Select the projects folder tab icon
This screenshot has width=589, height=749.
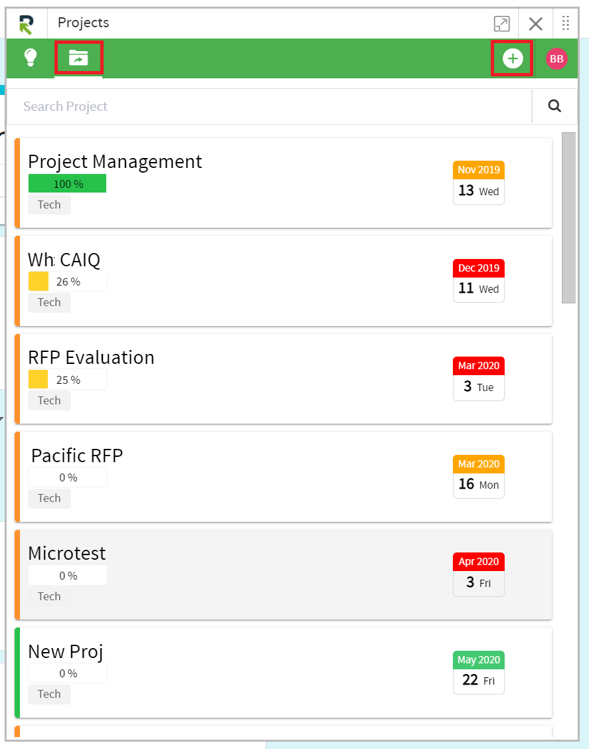tap(78, 58)
